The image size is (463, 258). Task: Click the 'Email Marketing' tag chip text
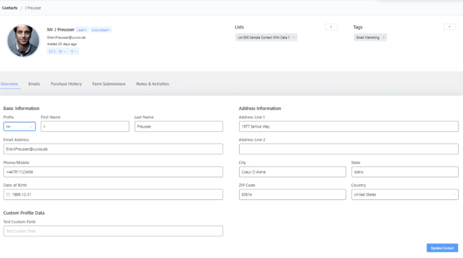pos(368,37)
